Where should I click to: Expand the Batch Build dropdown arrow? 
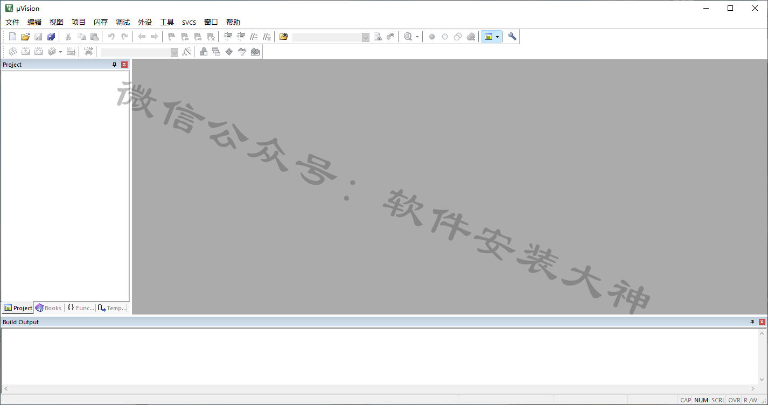tap(60, 52)
